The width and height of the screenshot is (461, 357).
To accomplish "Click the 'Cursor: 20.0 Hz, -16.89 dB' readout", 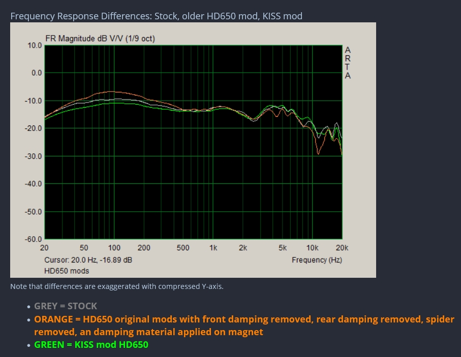I will pos(88,260).
